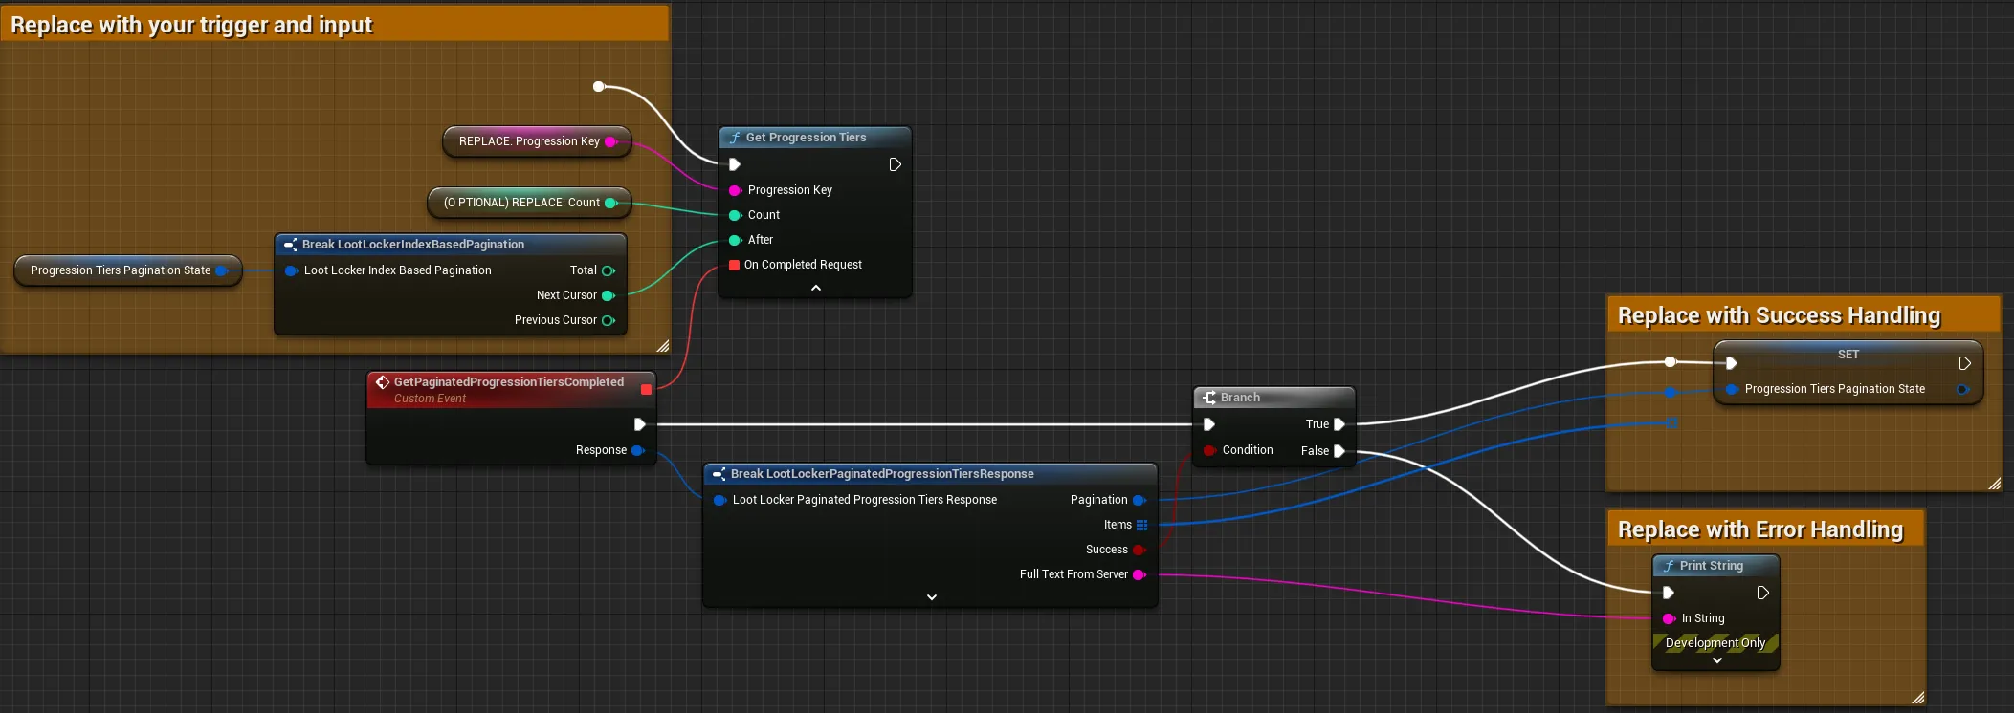Click the Progression Tiers Pagination State getter output pin

coord(222,270)
